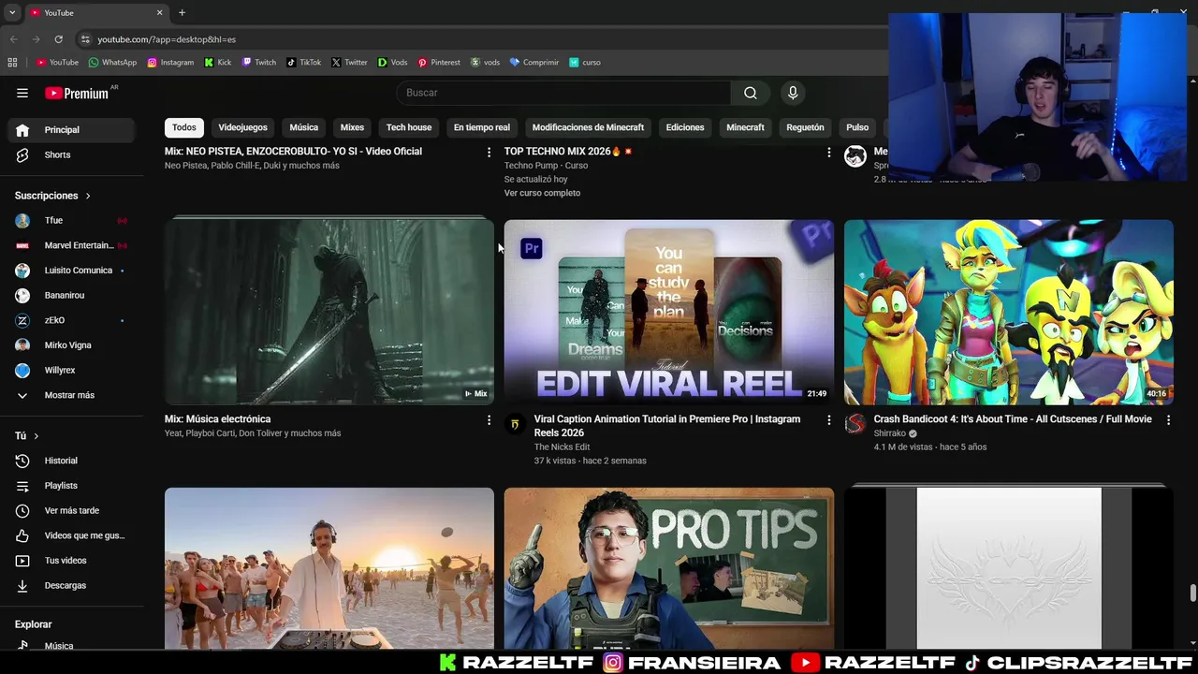Open Shirrako channel avatar
The width and height of the screenshot is (1198, 674).
855,424
